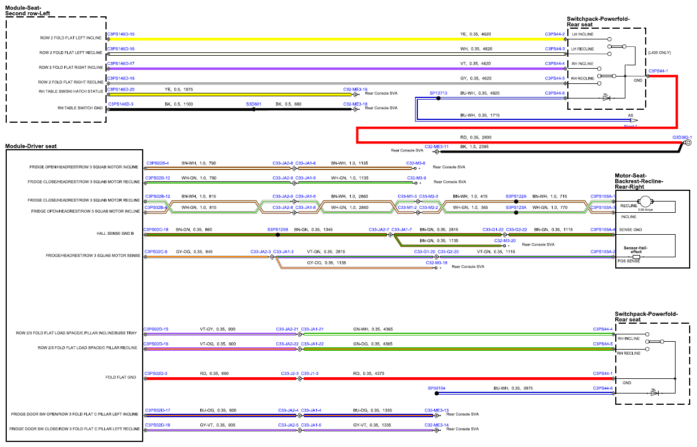Open connector reference C3PS103A-1

point(603,196)
